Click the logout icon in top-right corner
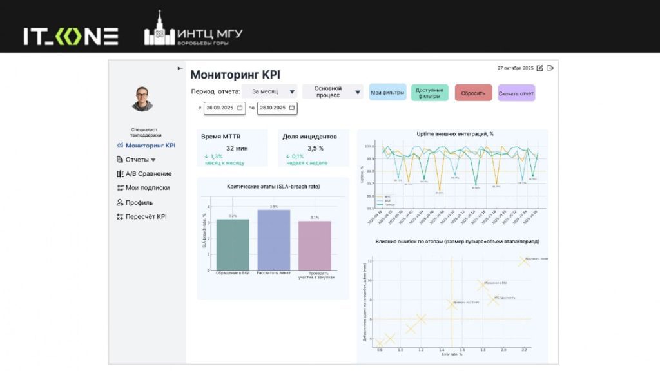 click(x=550, y=68)
